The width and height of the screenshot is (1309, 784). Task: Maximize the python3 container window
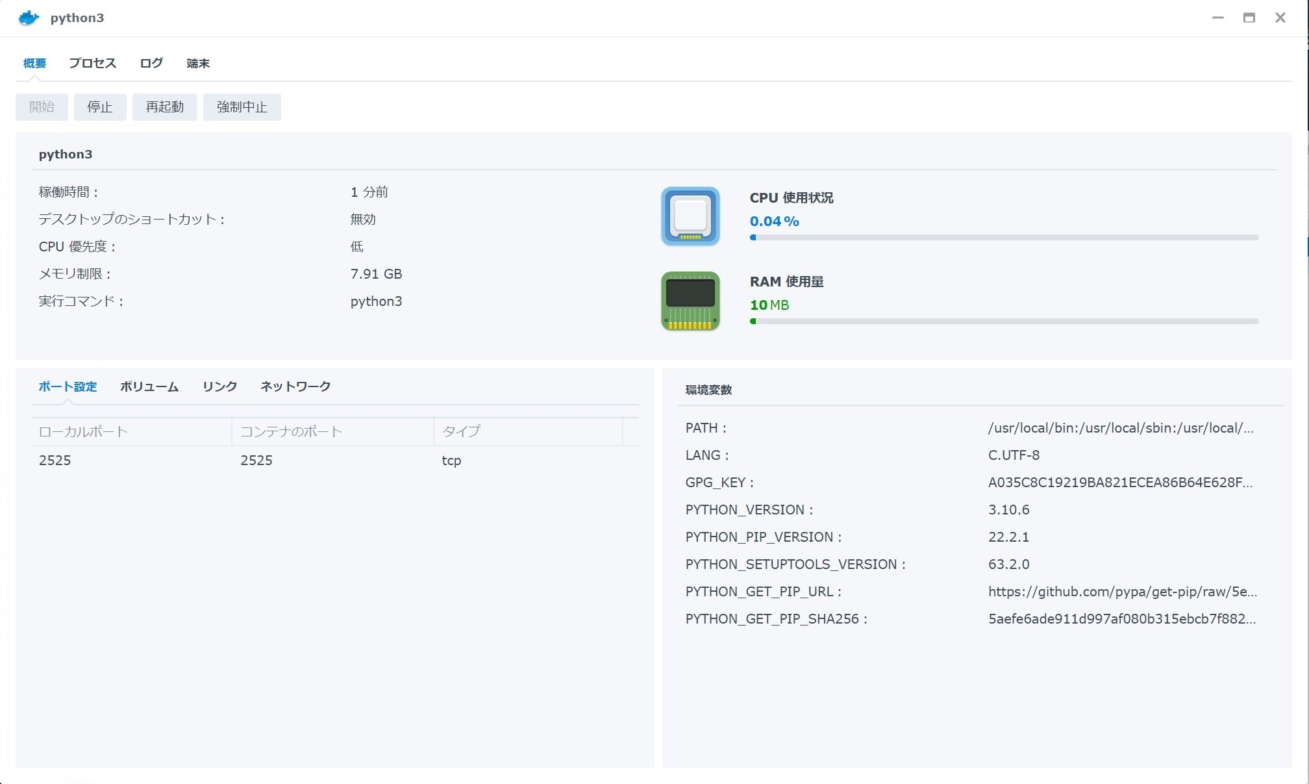[1249, 18]
